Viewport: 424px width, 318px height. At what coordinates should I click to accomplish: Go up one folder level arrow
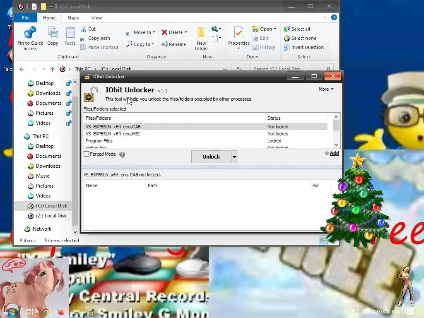point(53,69)
